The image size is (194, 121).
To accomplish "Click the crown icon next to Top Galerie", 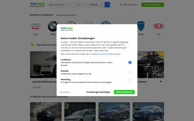I will [x=32, y=45].
